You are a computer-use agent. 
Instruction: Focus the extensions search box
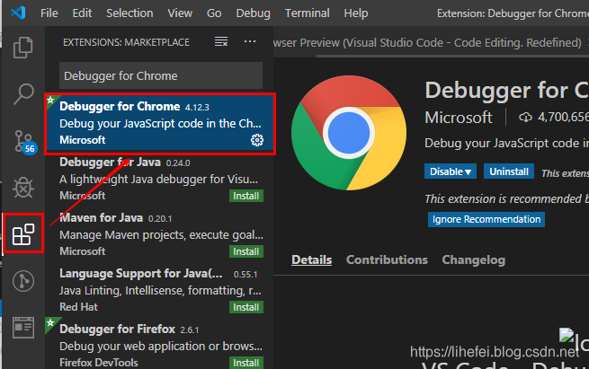(x=161, y=75)
